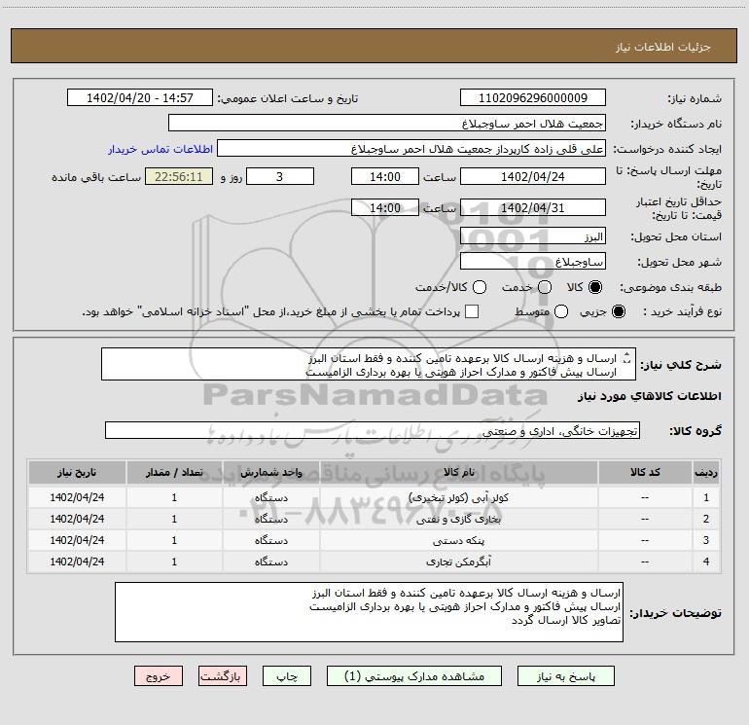Click the پاسخ به نیاز button
Image resolution: width=749 pixels, height=725 pixels.
coord(565,675)
